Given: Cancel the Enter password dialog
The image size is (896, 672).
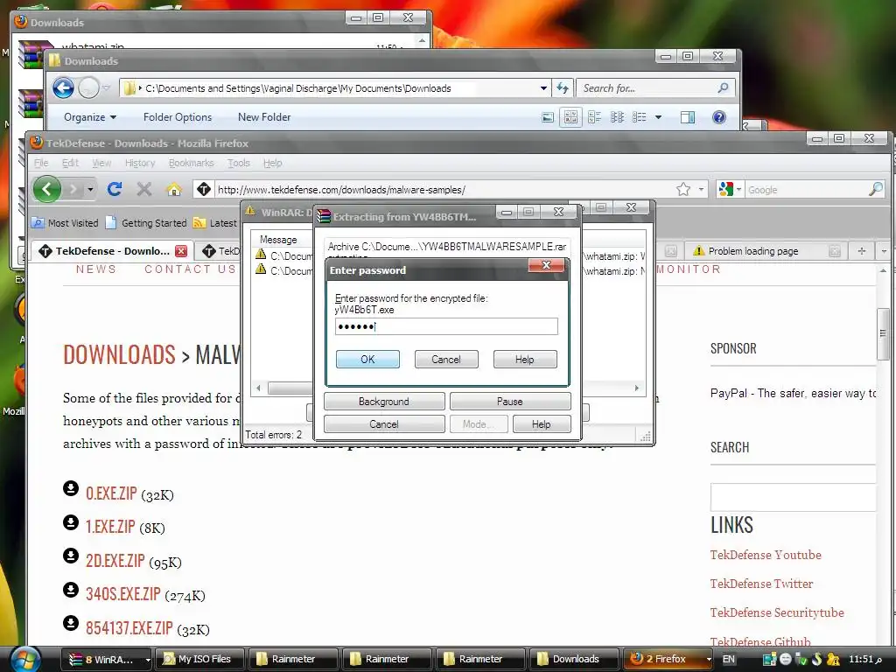Looking at the screenshot, I should point(445,360).
